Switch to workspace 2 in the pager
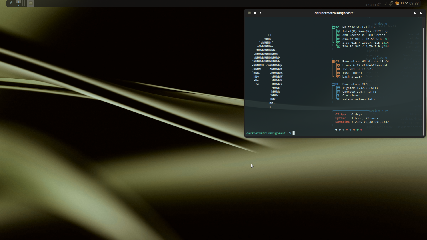This screenshot has width=427, height=240. coord(19,5)
